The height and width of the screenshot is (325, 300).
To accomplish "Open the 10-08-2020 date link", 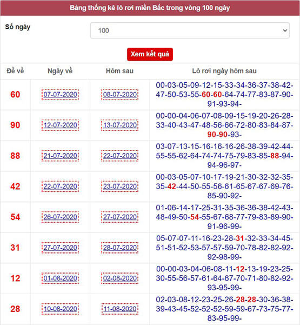I will point(60,309).
